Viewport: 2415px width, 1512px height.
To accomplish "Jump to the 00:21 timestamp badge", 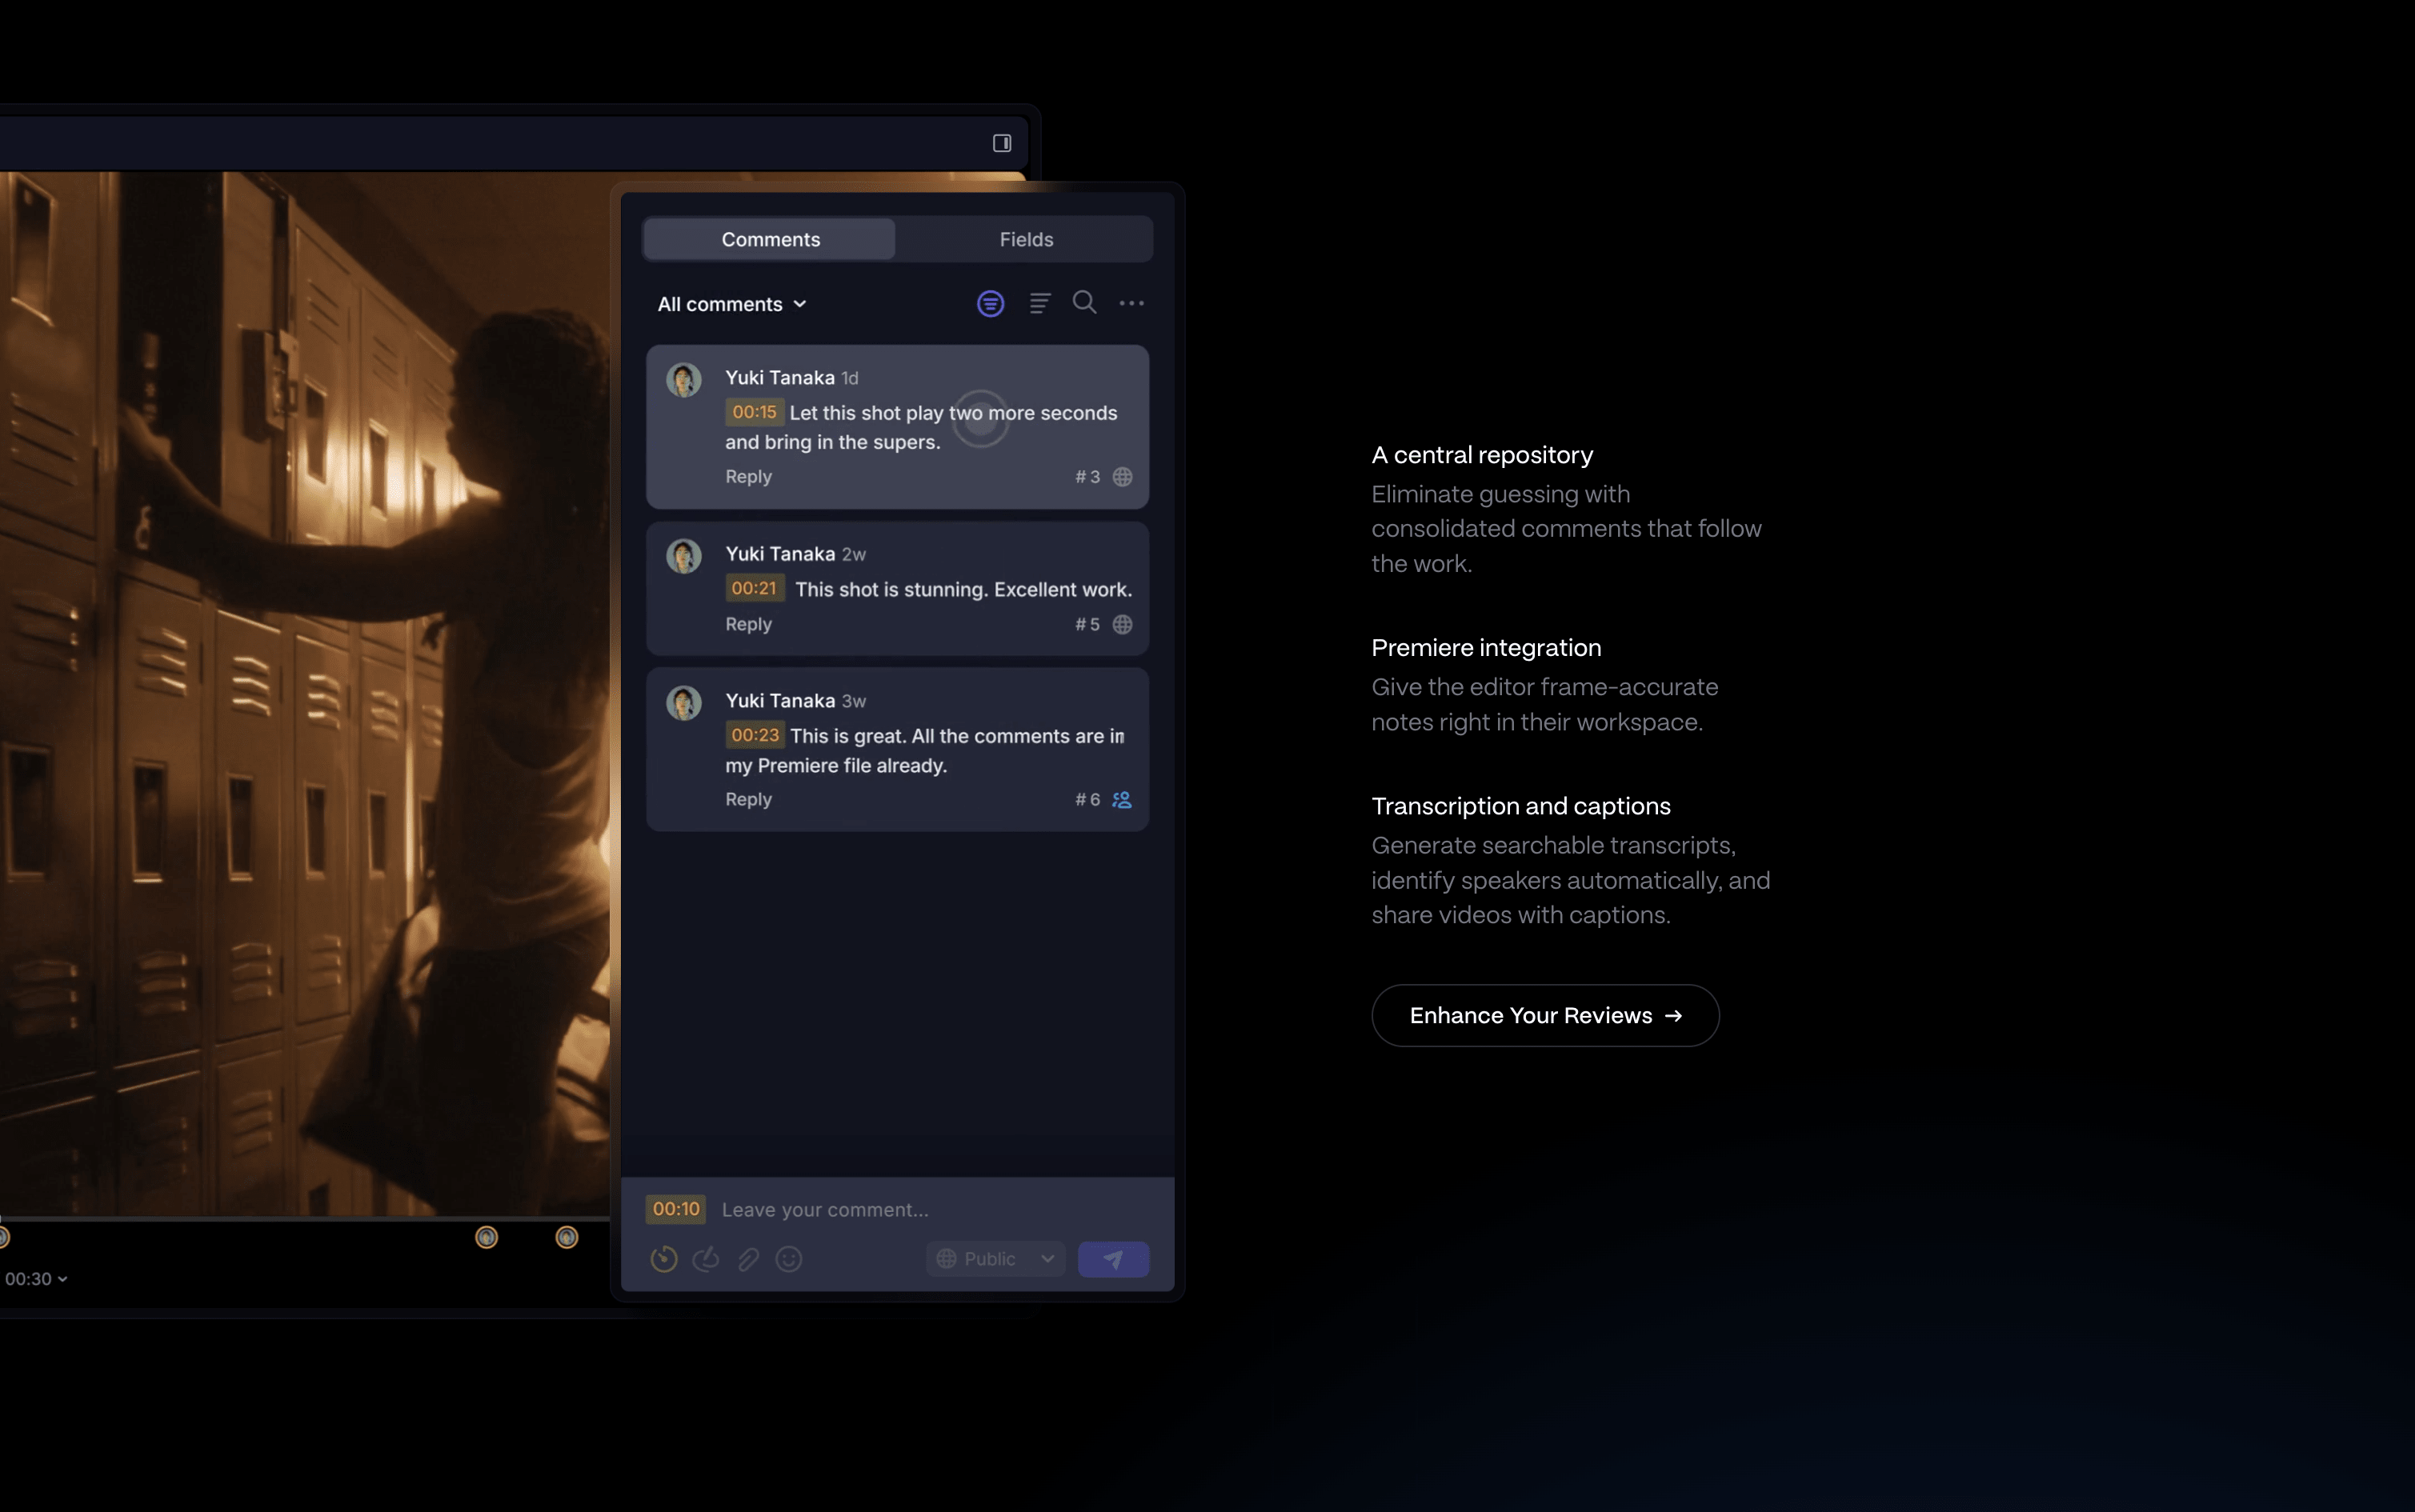I will point(754,589).
